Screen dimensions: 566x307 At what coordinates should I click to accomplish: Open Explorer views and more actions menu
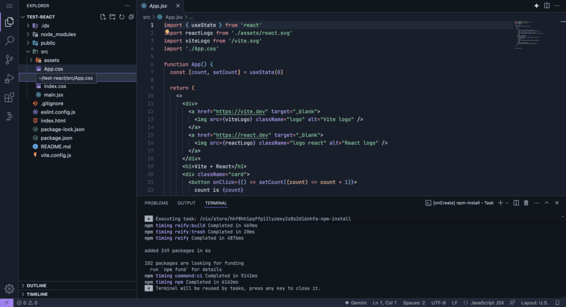(127, 6)
